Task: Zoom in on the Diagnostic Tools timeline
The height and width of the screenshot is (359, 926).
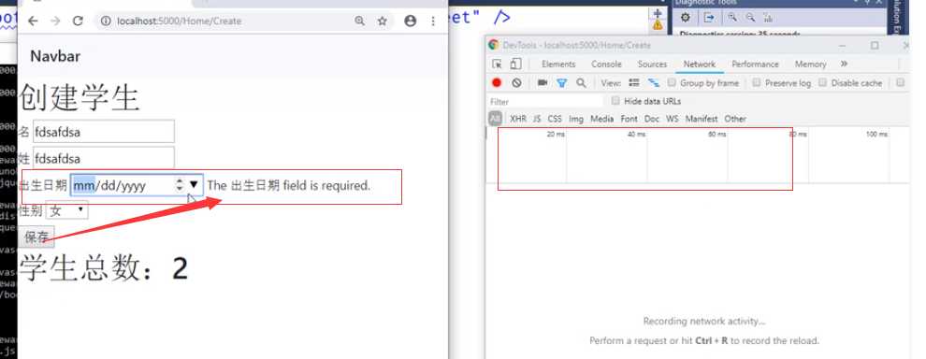Action: click(732, 17)
